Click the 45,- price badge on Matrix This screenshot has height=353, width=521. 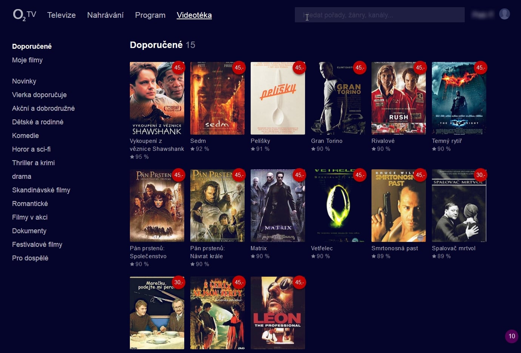(299, 175)
